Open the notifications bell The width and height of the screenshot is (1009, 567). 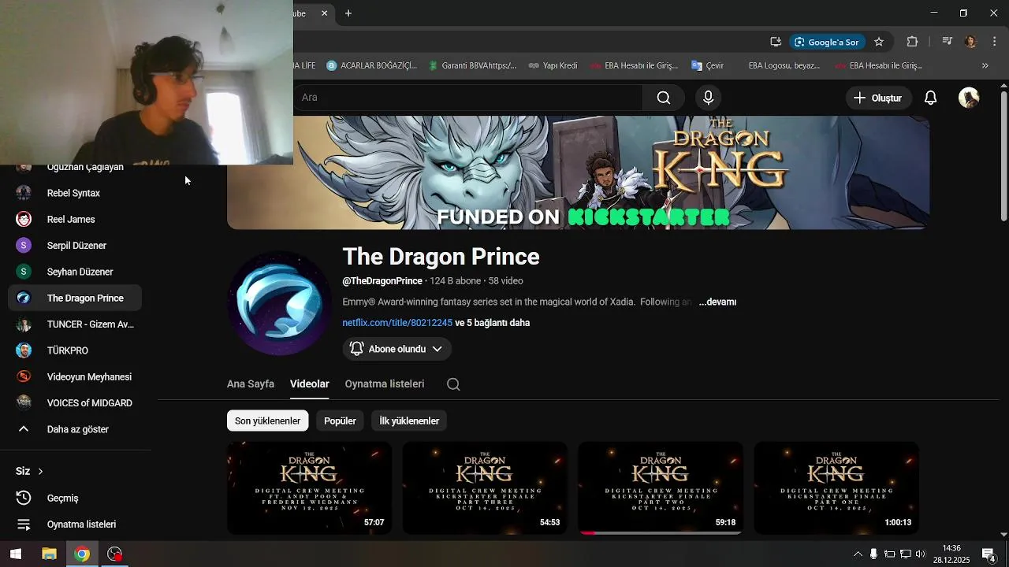coord(930,98)
